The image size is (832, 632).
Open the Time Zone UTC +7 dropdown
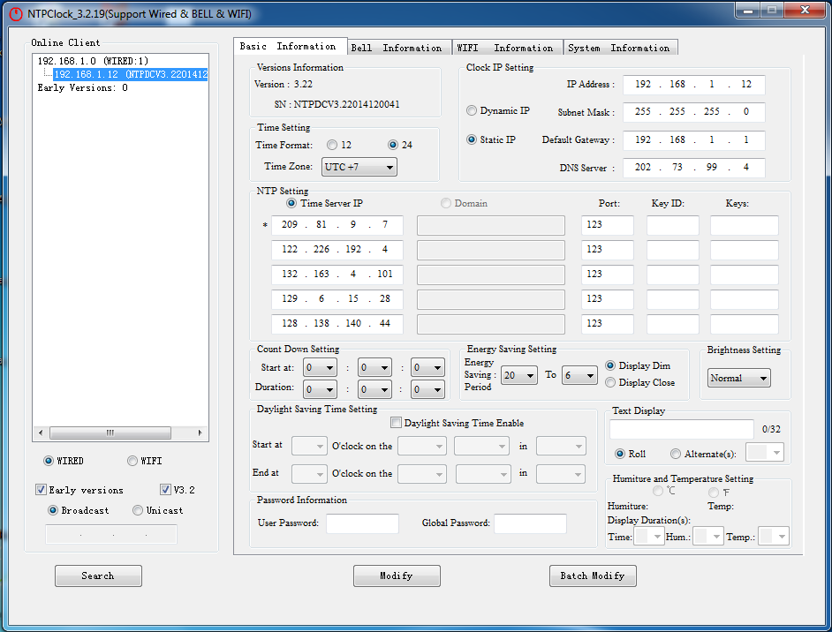pos(359,167)
